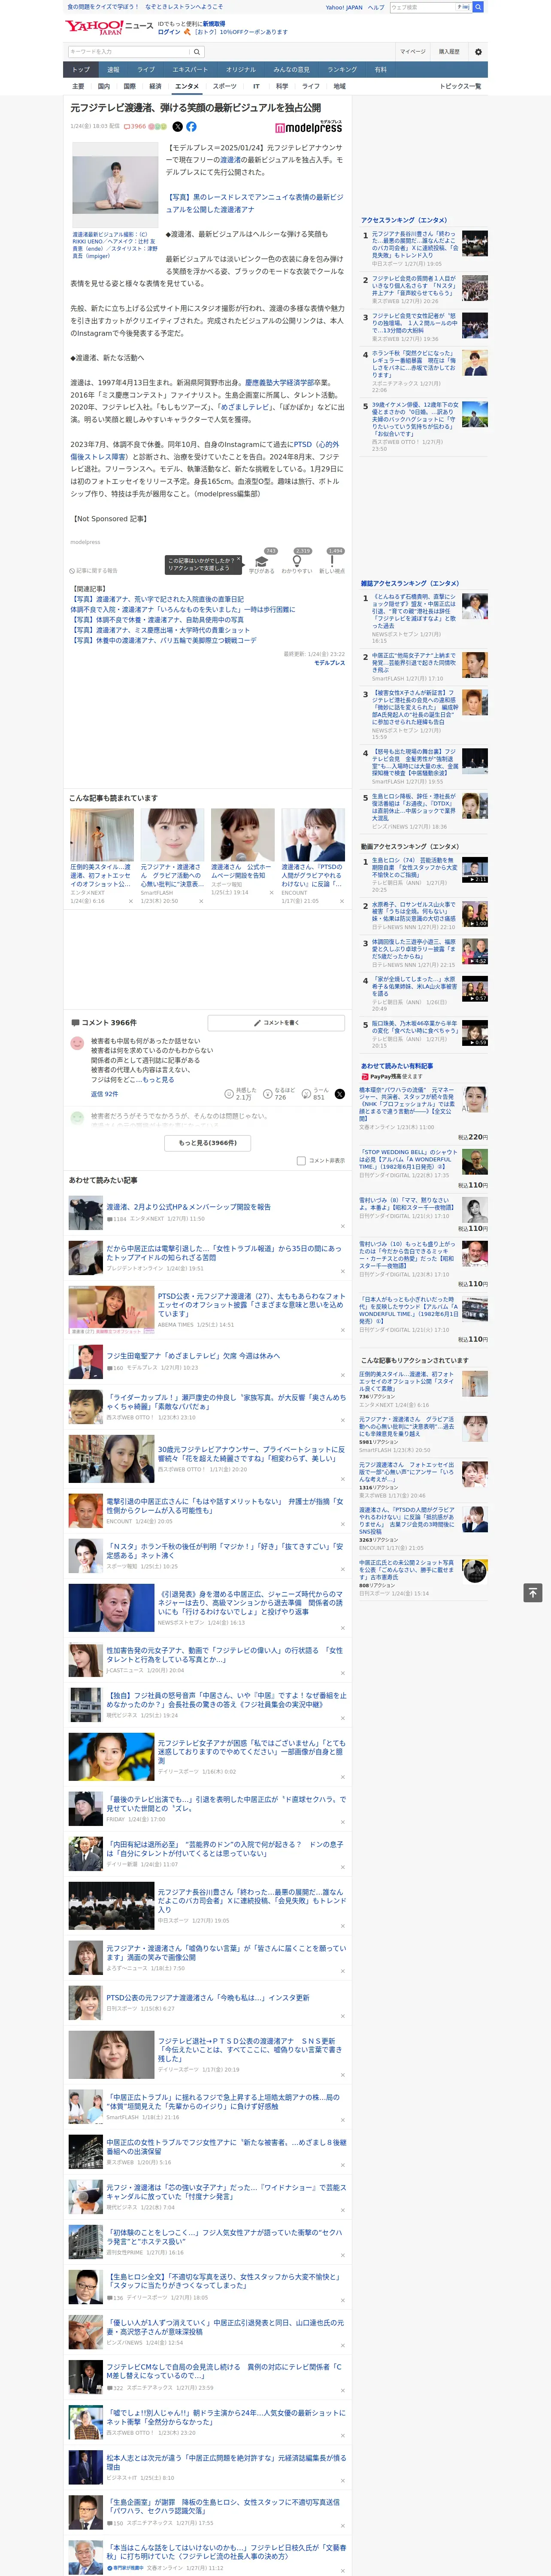The image size is (551, 2576).
Task: Open the settings gear icon in the header
Action: (478, 51)
